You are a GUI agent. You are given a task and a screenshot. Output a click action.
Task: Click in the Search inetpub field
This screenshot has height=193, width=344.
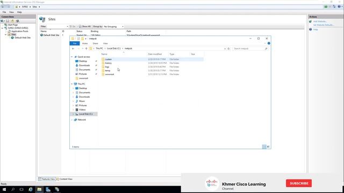tap(250, 49)
